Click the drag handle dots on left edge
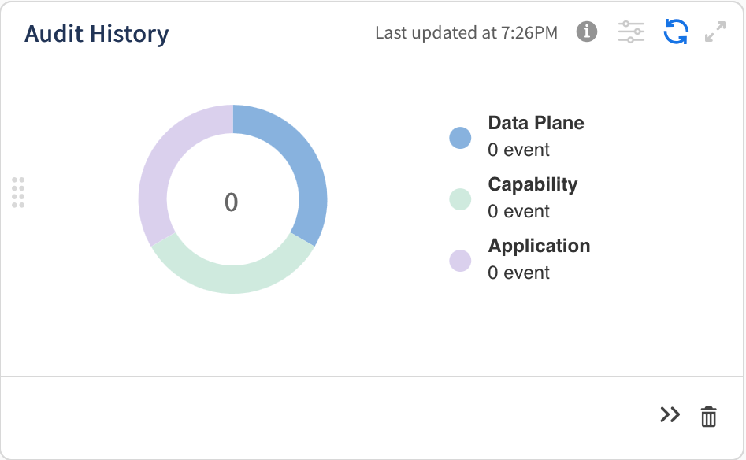This screenshot has width=746, height=460. point(18,192)
